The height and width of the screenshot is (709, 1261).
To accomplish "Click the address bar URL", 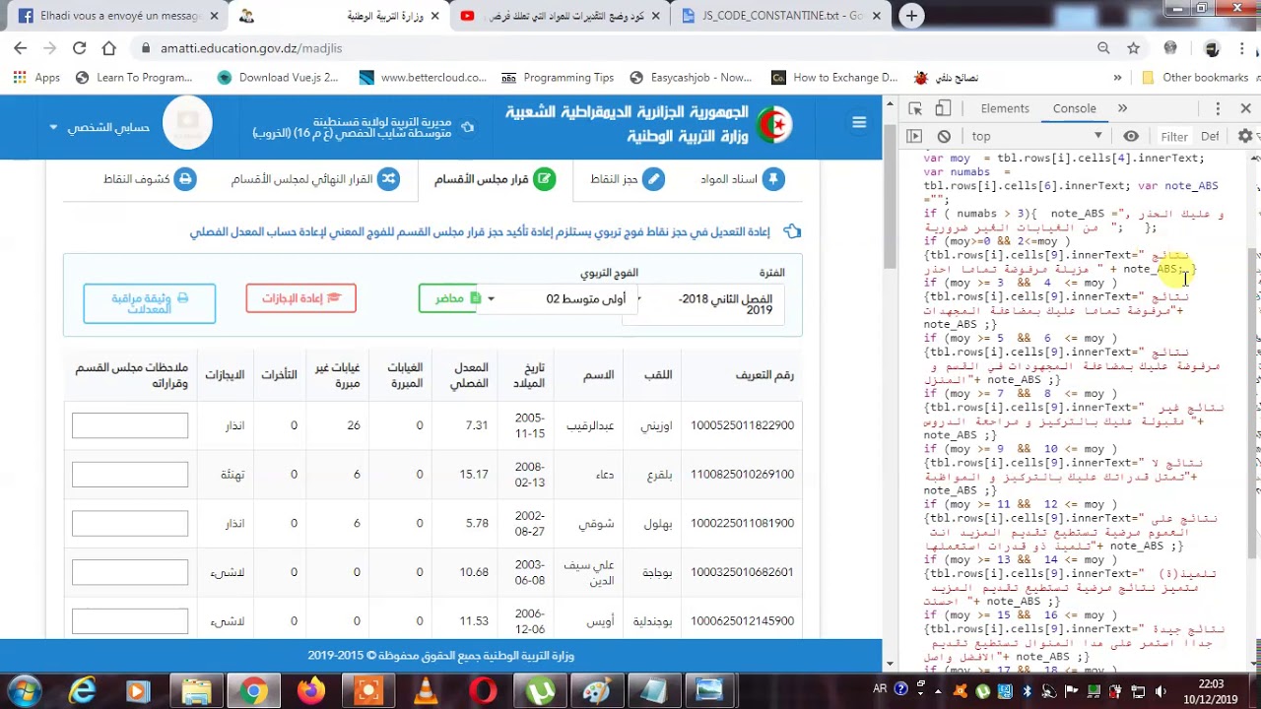I will point(250,47).
